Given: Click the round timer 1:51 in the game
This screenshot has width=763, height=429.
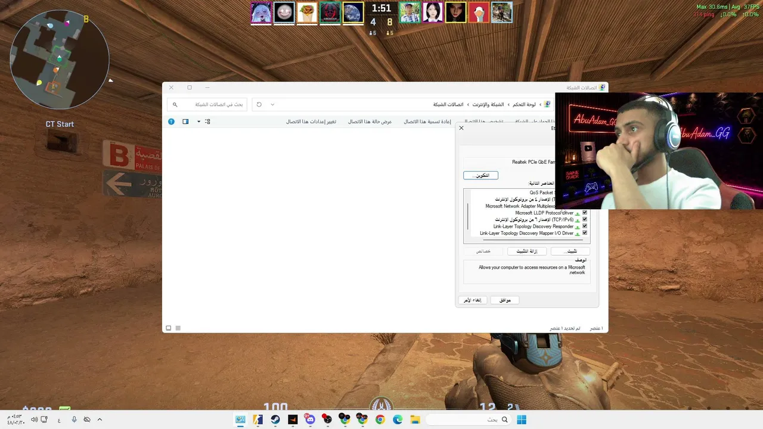Looking at the screenshot, I should [x=381, y=8].
